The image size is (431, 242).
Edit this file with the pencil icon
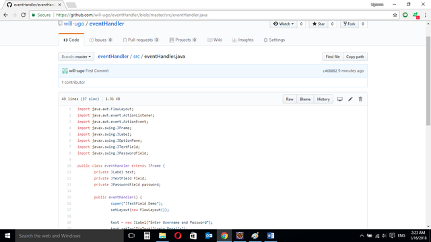350,99
